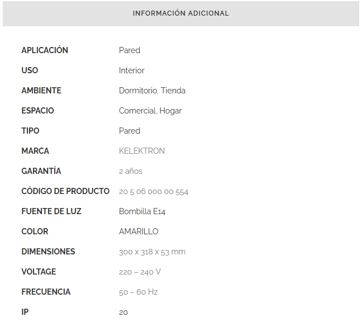Click the Interior value link

pyautogui.click(x=132, y=70)
